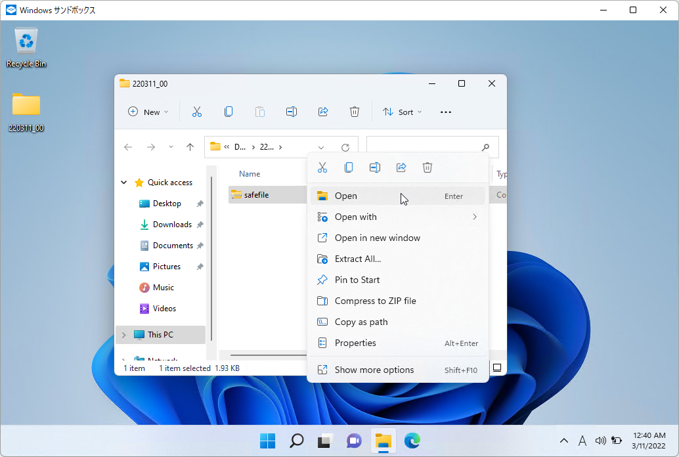Click the Delete trash icon in the toolbar

coord(354,112)
